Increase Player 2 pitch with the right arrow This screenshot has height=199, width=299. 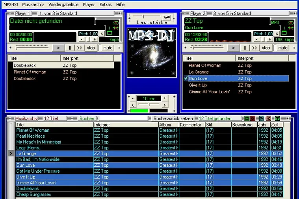pos(269,39)
